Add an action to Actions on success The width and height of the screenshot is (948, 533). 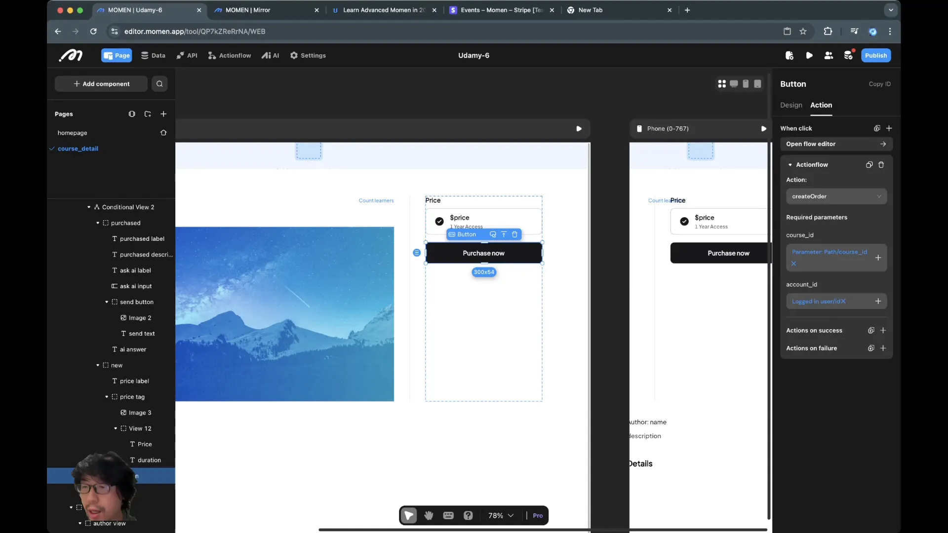click(x=883, y=331)
